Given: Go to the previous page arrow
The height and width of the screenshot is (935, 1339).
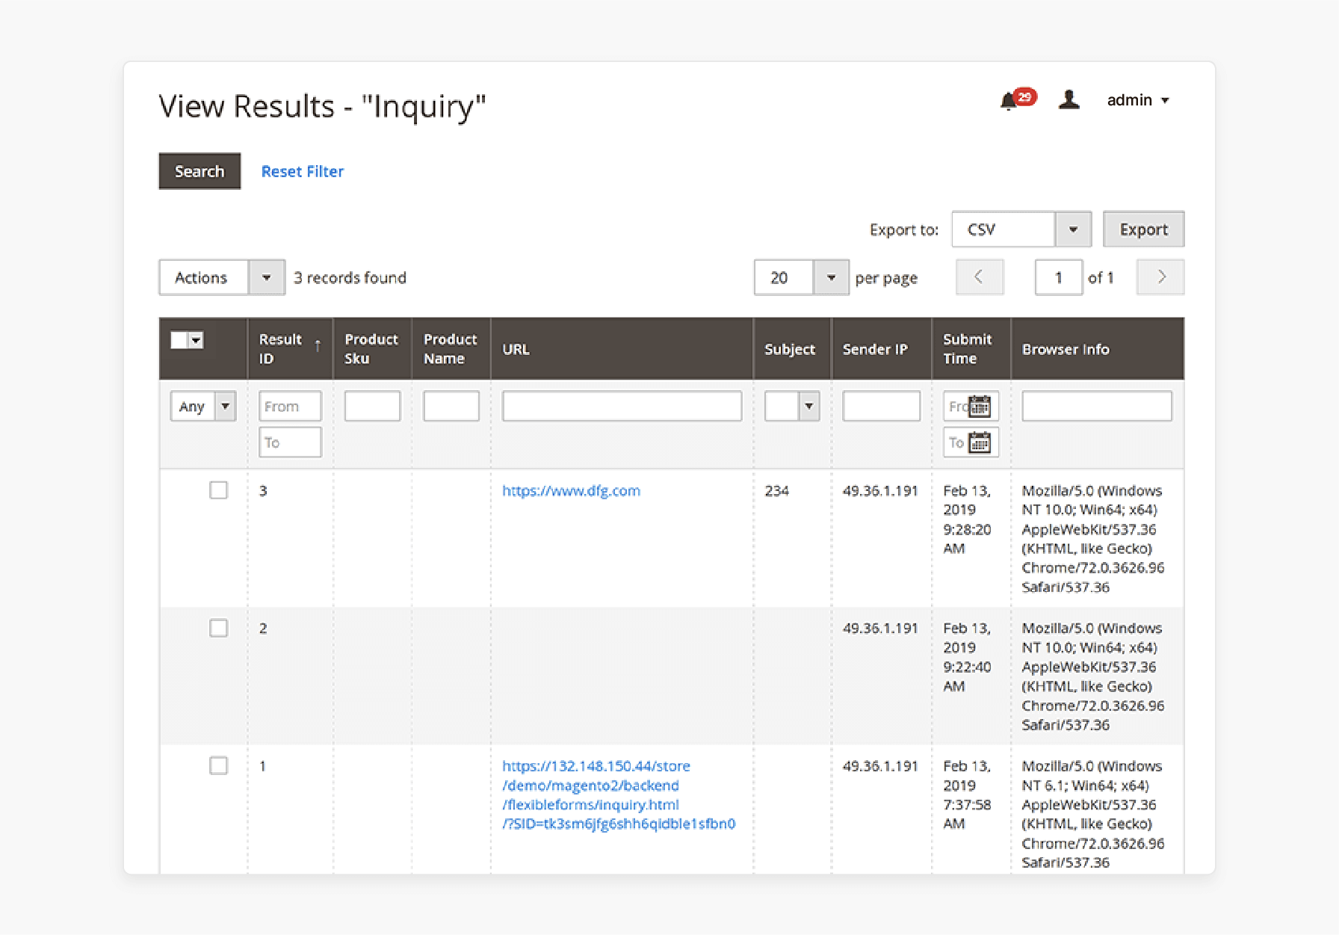Looking at the screenshot, I should [x=980, y=277].
